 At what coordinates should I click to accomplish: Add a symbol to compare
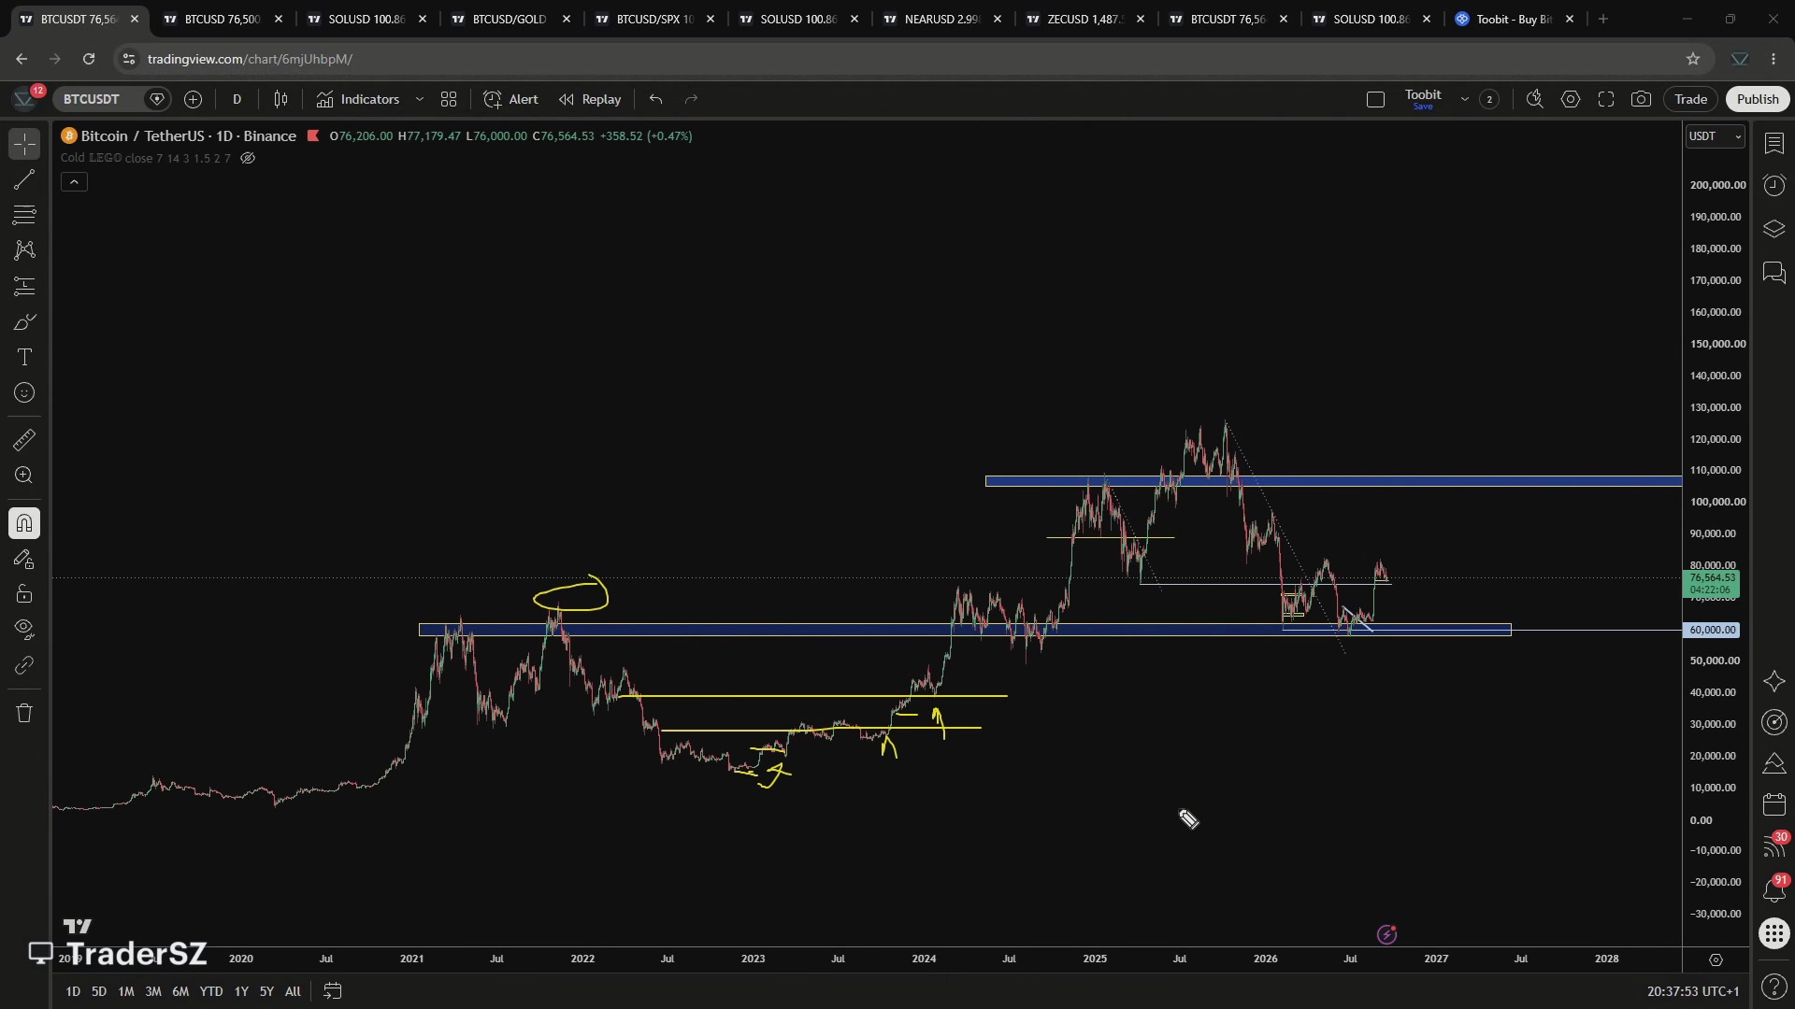[x=193, y=99]
